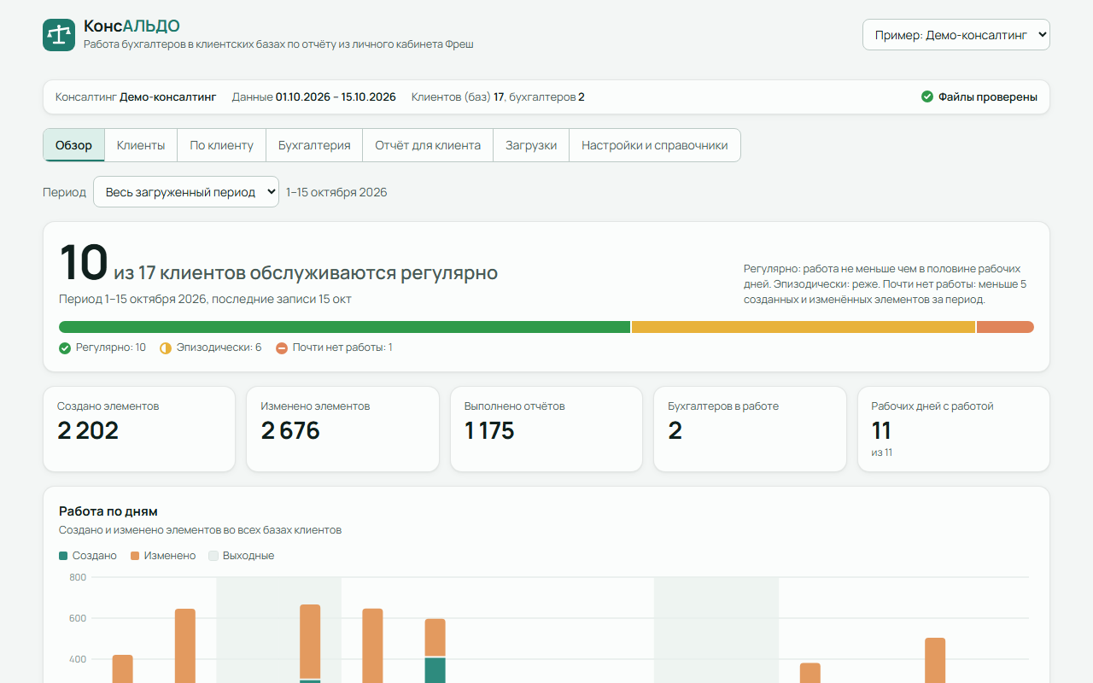
Task: Click the КонсАЛЬДО scales logo icon
Action: tap(59, 35)
